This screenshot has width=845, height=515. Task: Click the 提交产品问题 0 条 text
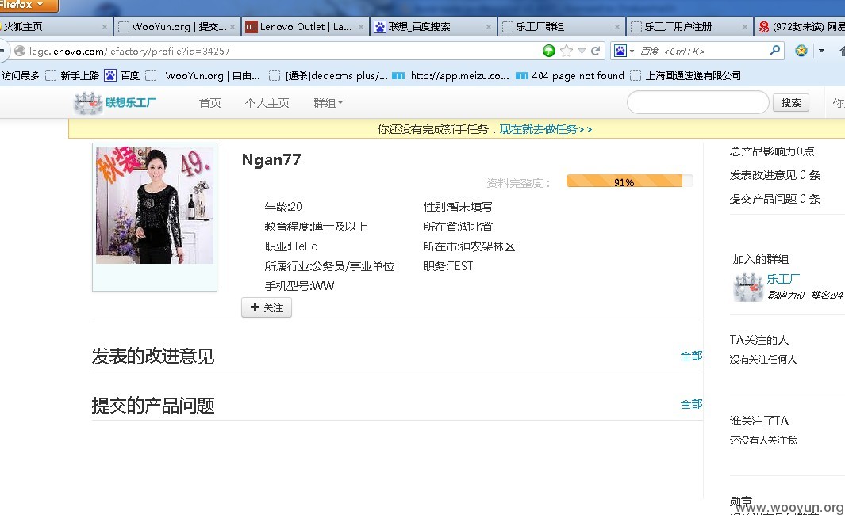775,199
